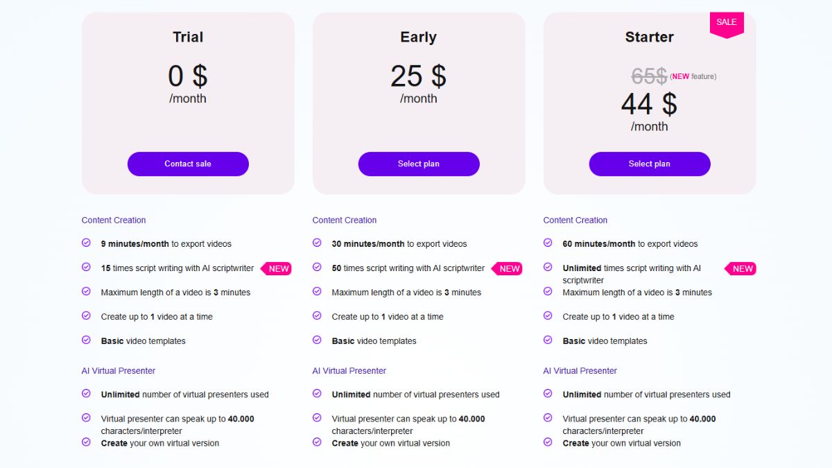
Task: Click the Content Creation heading under Starter
Action: point(575,220)
